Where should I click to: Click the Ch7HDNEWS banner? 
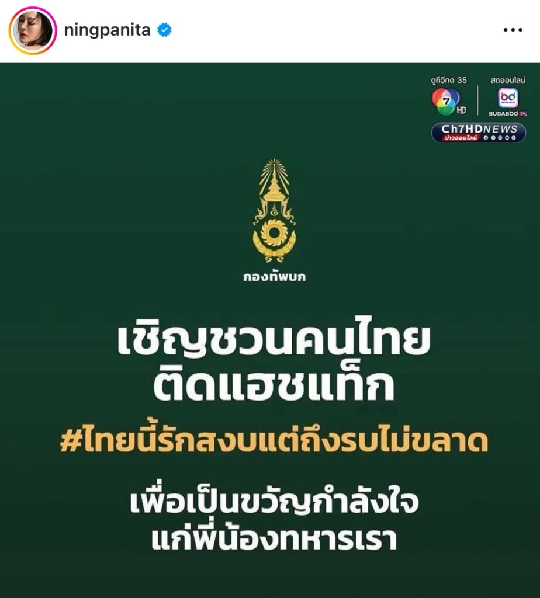pos(479,133)
